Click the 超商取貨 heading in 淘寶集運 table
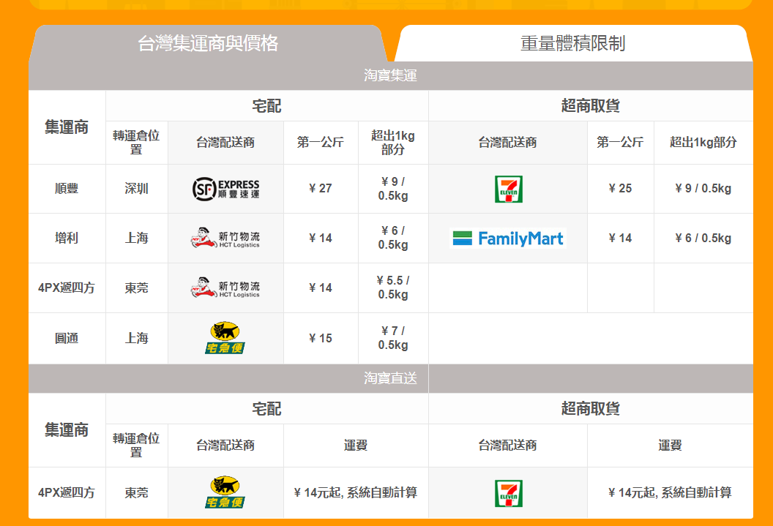Image resolution: width=773 pixels, height=526 pixels. coord(591,106)
